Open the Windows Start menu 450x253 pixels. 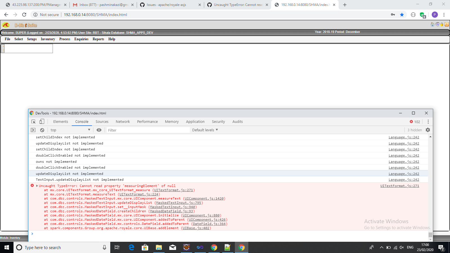[7, 247]
